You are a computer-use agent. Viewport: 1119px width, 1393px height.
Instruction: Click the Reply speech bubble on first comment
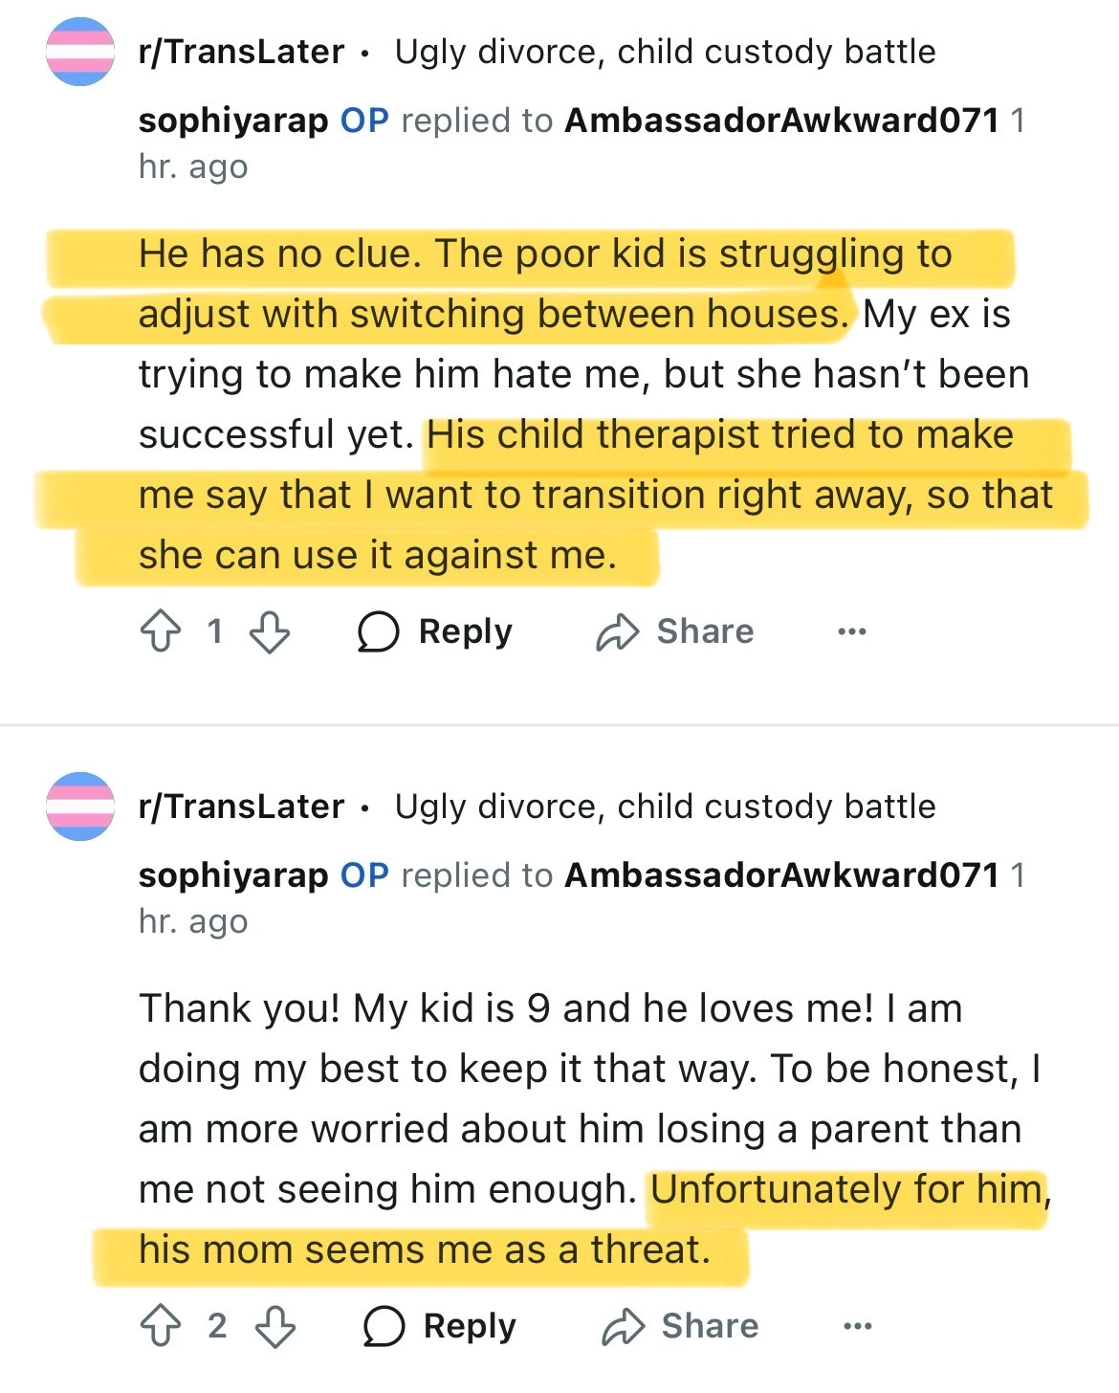[x=378, y=631]
